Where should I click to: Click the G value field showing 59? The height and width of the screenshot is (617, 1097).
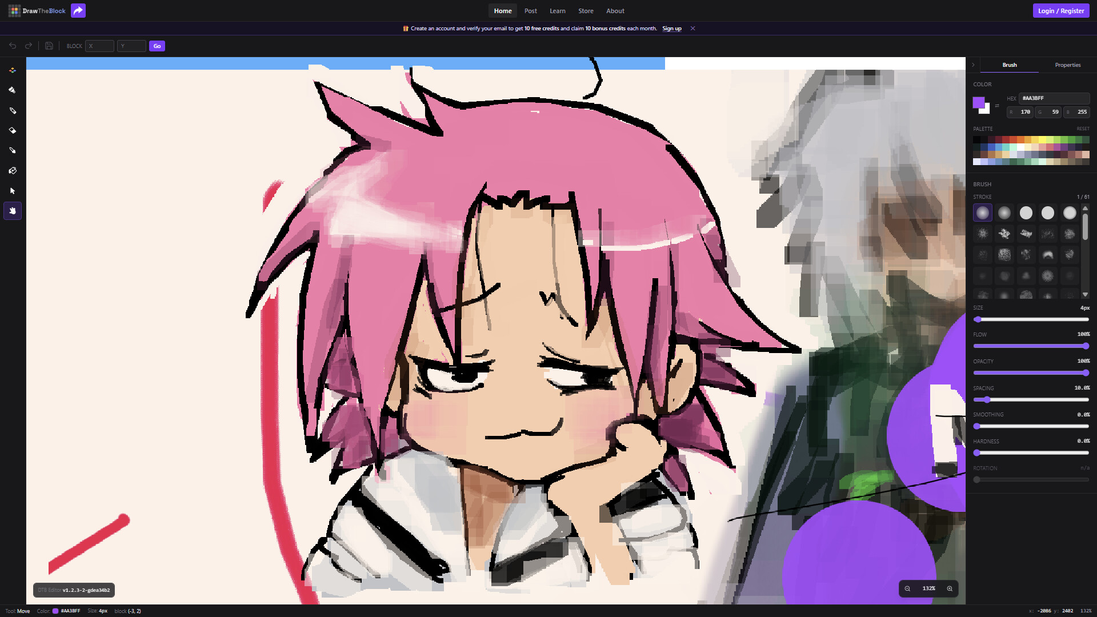coord(1048,112)
